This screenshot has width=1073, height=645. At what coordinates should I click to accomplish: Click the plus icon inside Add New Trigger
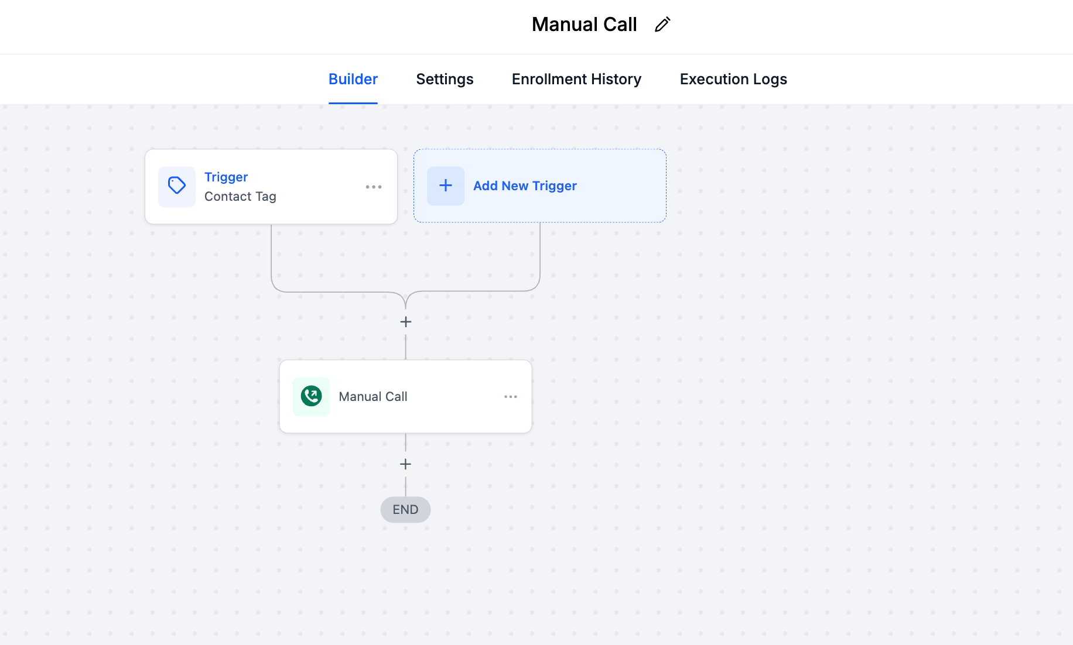(x=446, y=186)
